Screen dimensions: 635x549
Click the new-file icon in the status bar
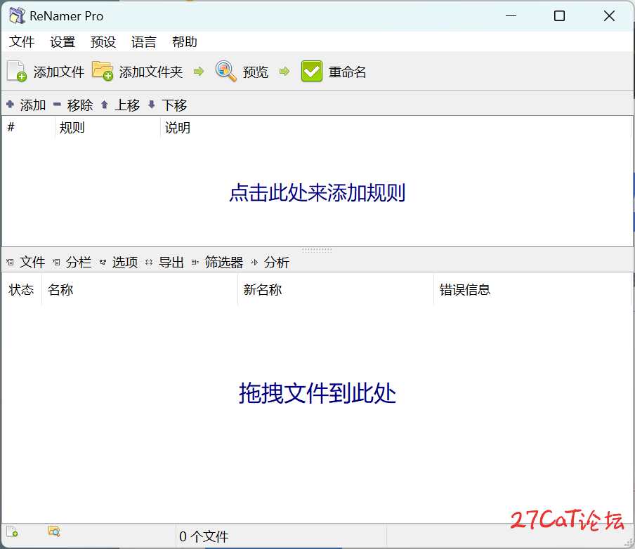(11, 531)
